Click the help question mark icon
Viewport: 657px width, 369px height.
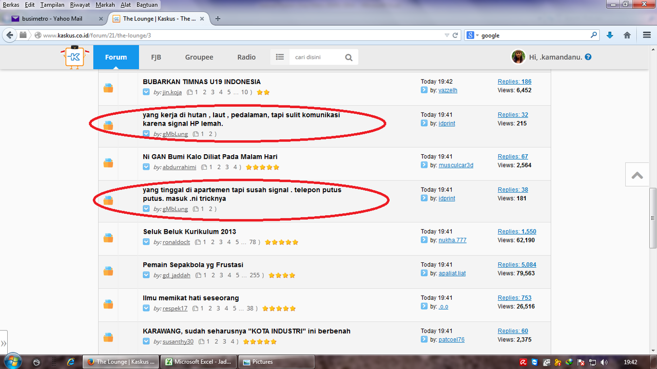tap(588, 57)
